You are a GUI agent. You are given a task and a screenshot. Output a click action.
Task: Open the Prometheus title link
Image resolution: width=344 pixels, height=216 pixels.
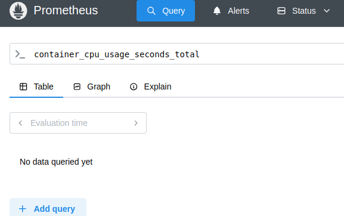[x=66, y=10]
